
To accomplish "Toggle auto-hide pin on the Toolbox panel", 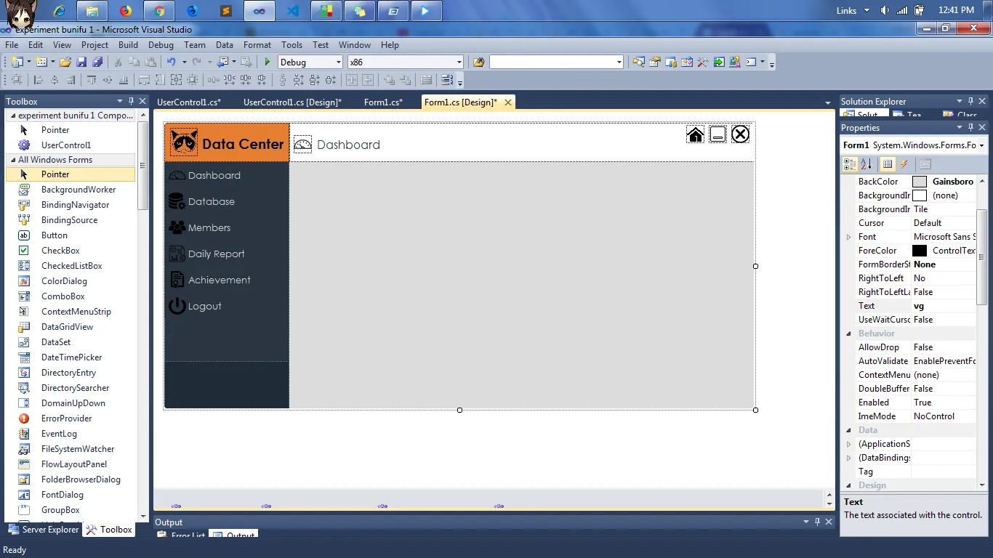I will tap(131, 101).
